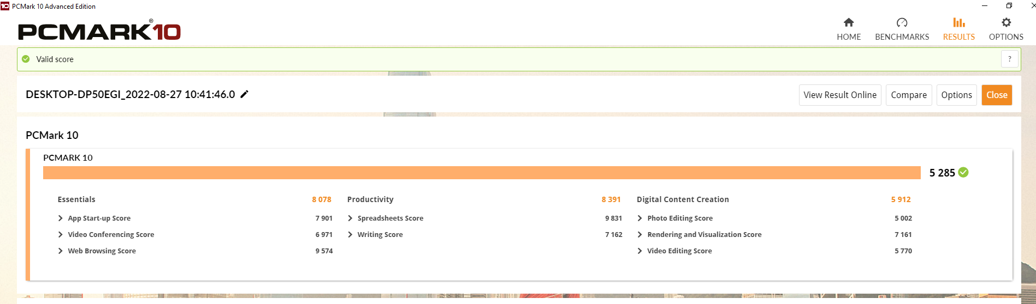The width and height of the screenshot is (1036, 304).
Task: Expand App Start-up Score details
Action: 60,218
